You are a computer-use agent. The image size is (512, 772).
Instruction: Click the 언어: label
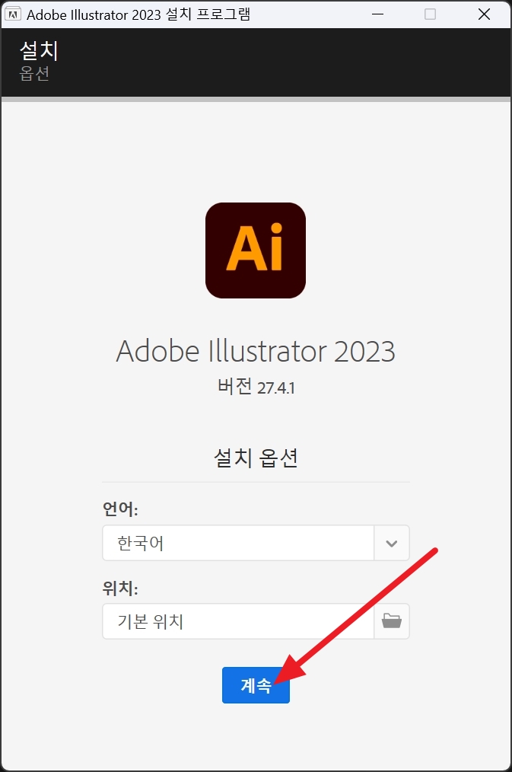120,509
